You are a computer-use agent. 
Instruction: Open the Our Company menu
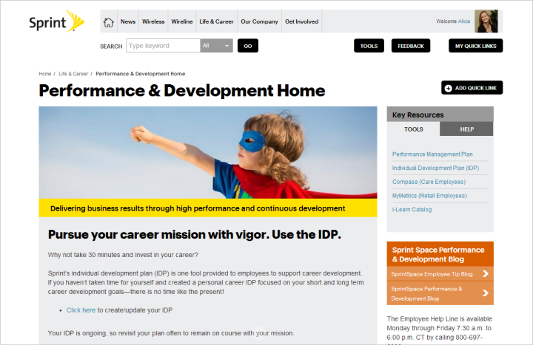(259, 21)
